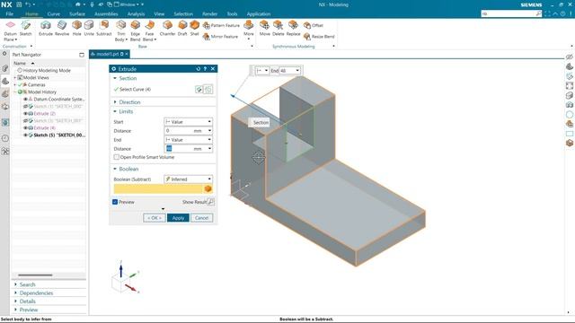575x323 pixels.
Task: Expand the Details panel
Action: click(25, 301)
